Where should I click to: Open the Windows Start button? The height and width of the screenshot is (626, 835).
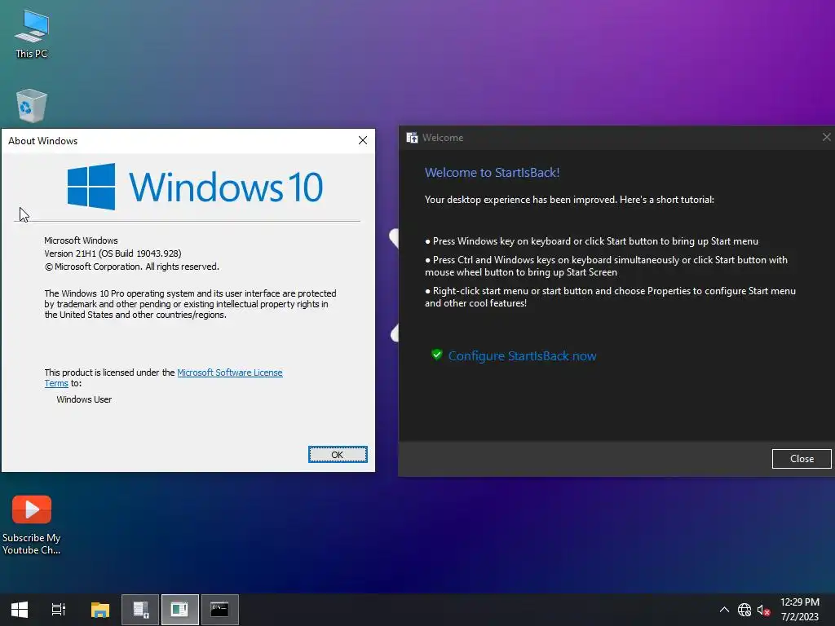coord(20,610)
